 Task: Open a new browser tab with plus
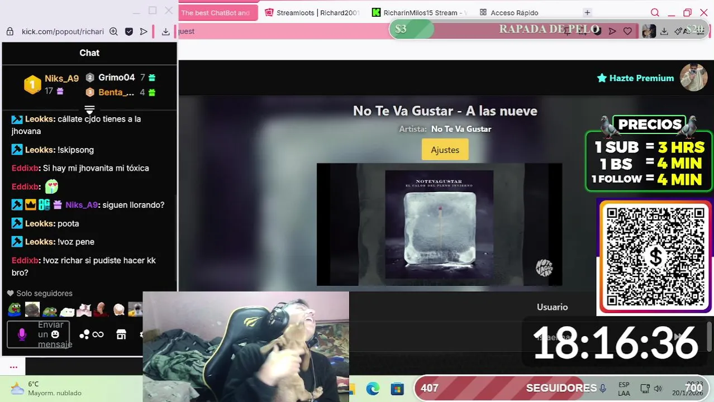coord(587,12)
